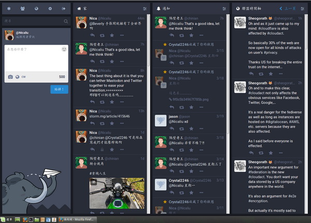Reply to the storm.mg article post
311x223 pixels.
(92, 123)
